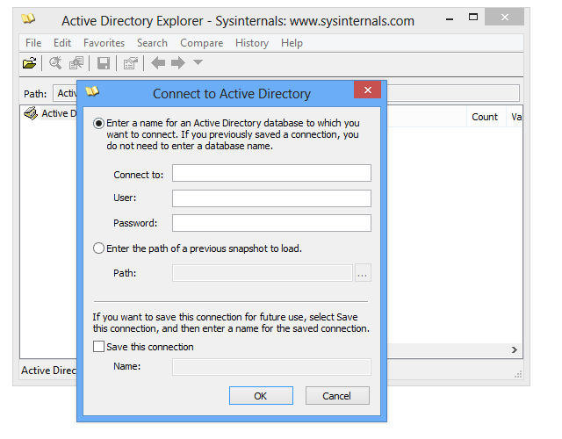
Task: Click the Save snapshot floppy icon
Action: coord(104,63)
